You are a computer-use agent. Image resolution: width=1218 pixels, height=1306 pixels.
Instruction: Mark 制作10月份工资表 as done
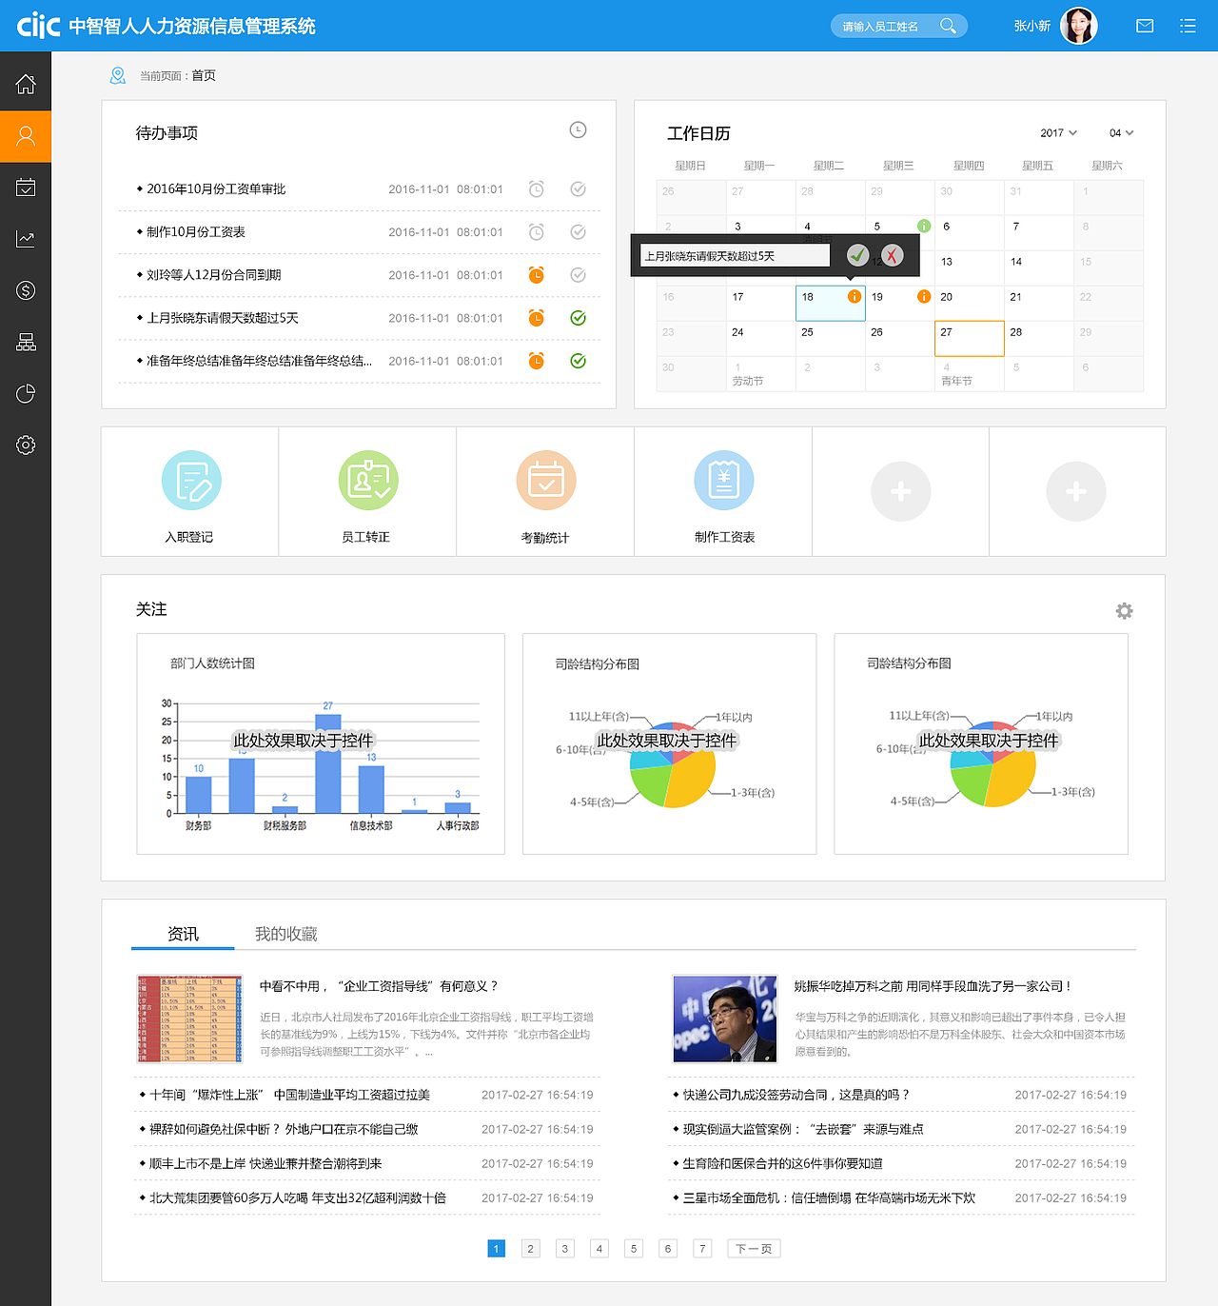pos(578,231)
